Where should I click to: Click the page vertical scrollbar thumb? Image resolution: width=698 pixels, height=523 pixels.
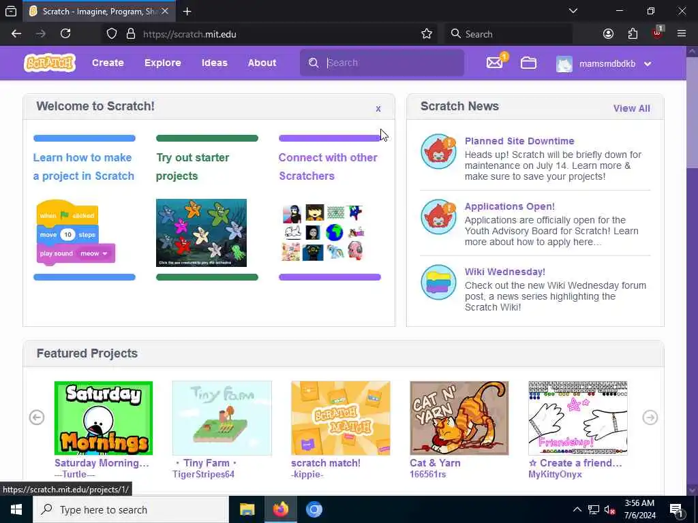[x=692, y=113]
